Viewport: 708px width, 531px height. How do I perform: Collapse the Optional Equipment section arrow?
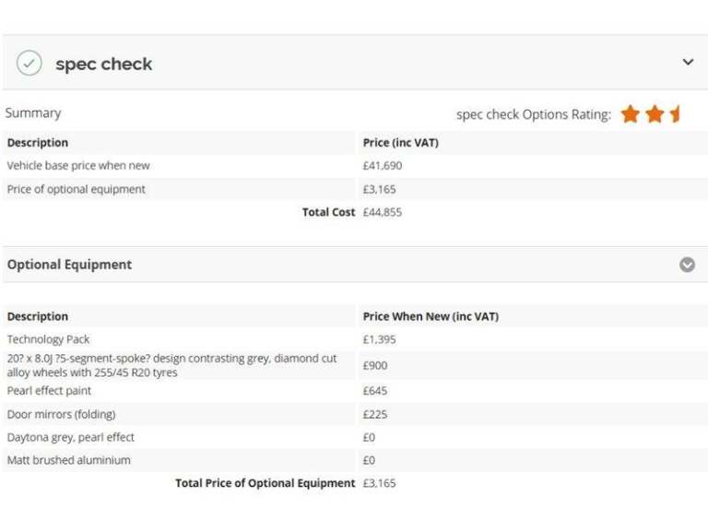point(687,265)
